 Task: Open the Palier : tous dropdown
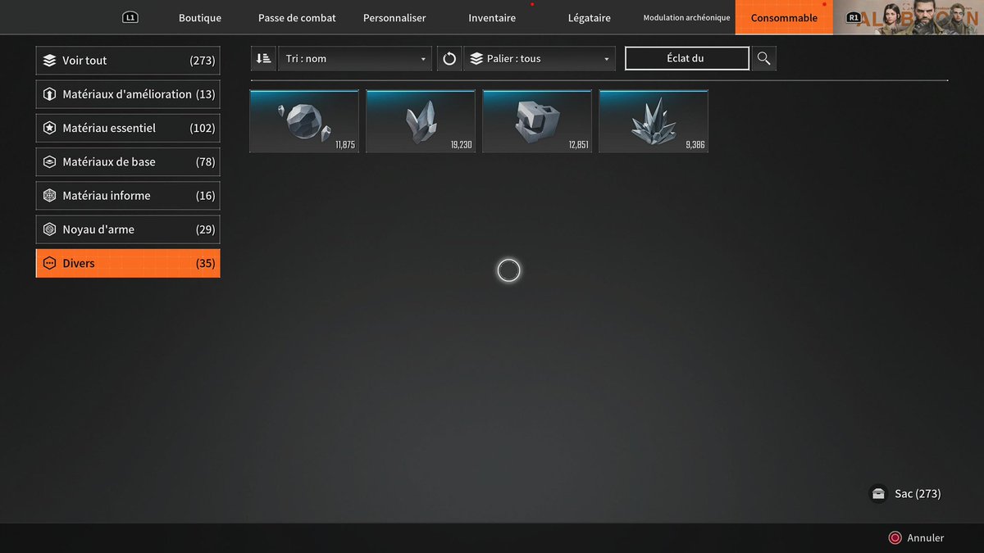(540, 58)
